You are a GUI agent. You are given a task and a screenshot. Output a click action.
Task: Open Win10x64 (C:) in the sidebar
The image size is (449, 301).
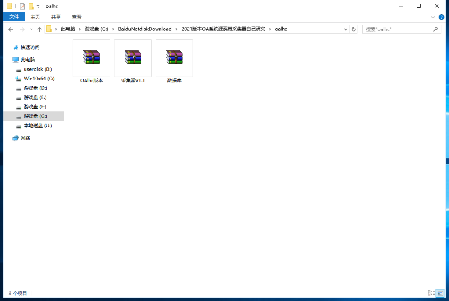click(39, 79)
